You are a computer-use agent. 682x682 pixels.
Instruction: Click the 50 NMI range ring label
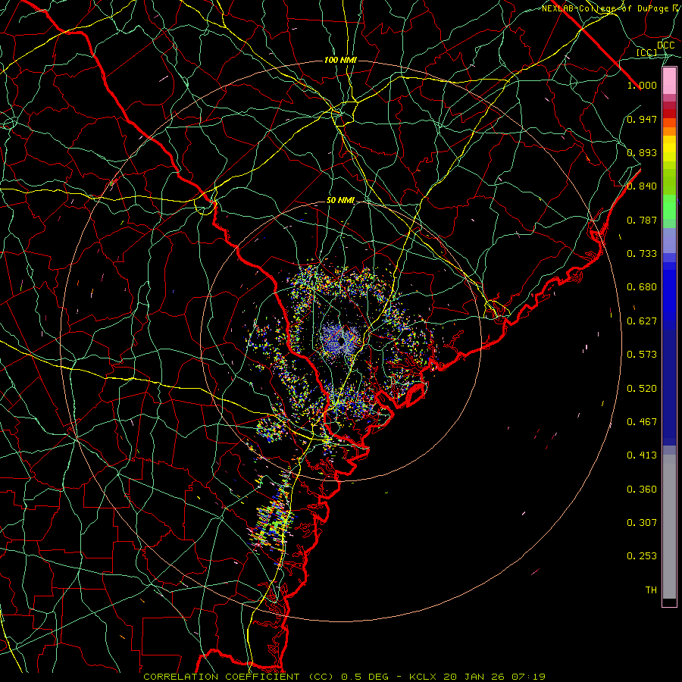pos(340,201)
